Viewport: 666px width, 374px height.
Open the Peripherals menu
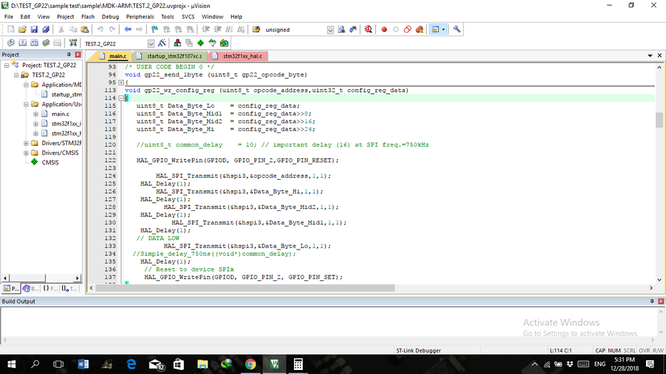tap(140, 17)
